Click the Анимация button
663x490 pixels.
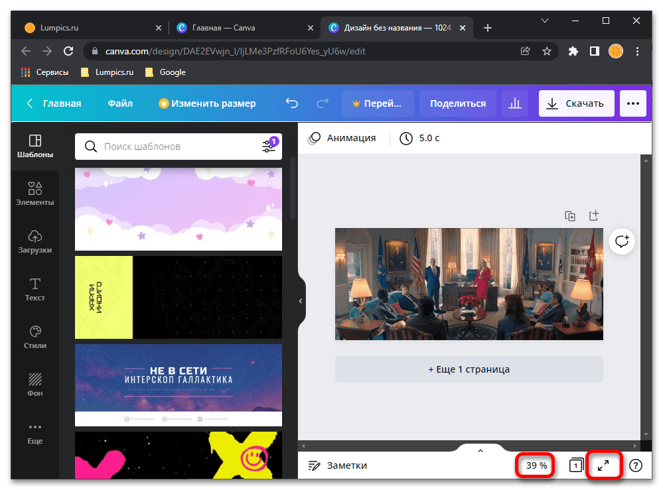342,138
